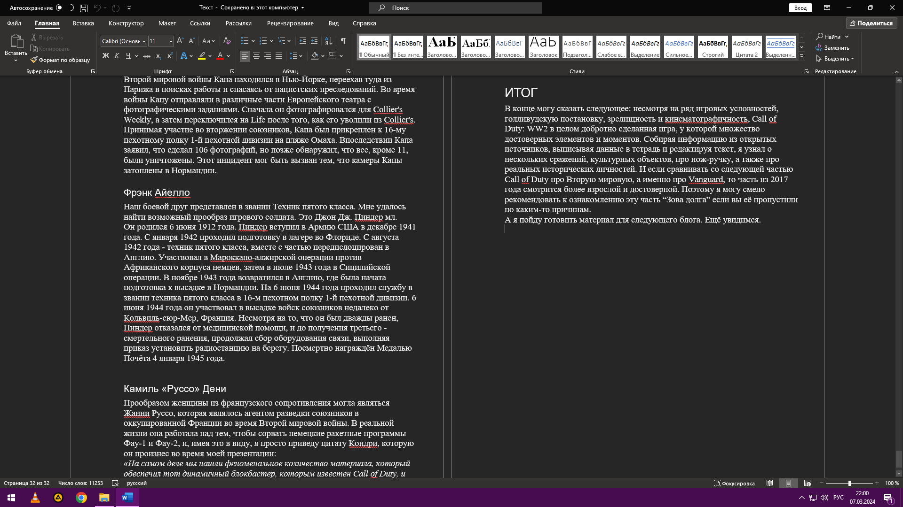Collapse the ribbon with the chevron

[x=896, y=72]
